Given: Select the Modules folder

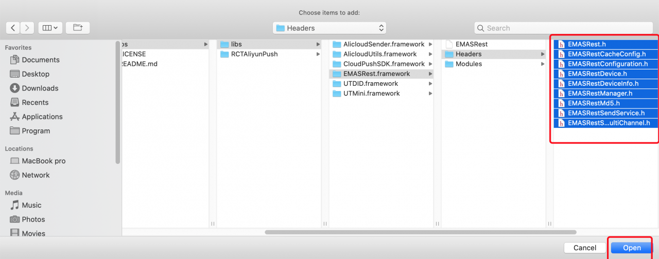Looking at the screenshot, I should click(494, 64).
